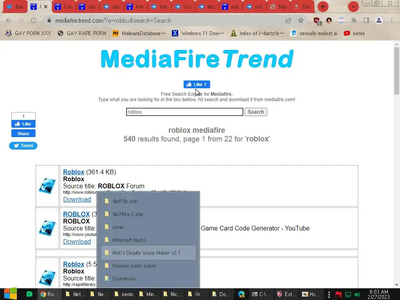The height and width of the screenshot is (300, 400).
Task: Click the Chrome 'Ro...' taskbar button
Action: (x=50, y=294)
